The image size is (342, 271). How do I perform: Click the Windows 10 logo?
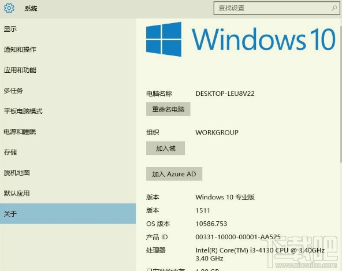(x=241, y=39)
